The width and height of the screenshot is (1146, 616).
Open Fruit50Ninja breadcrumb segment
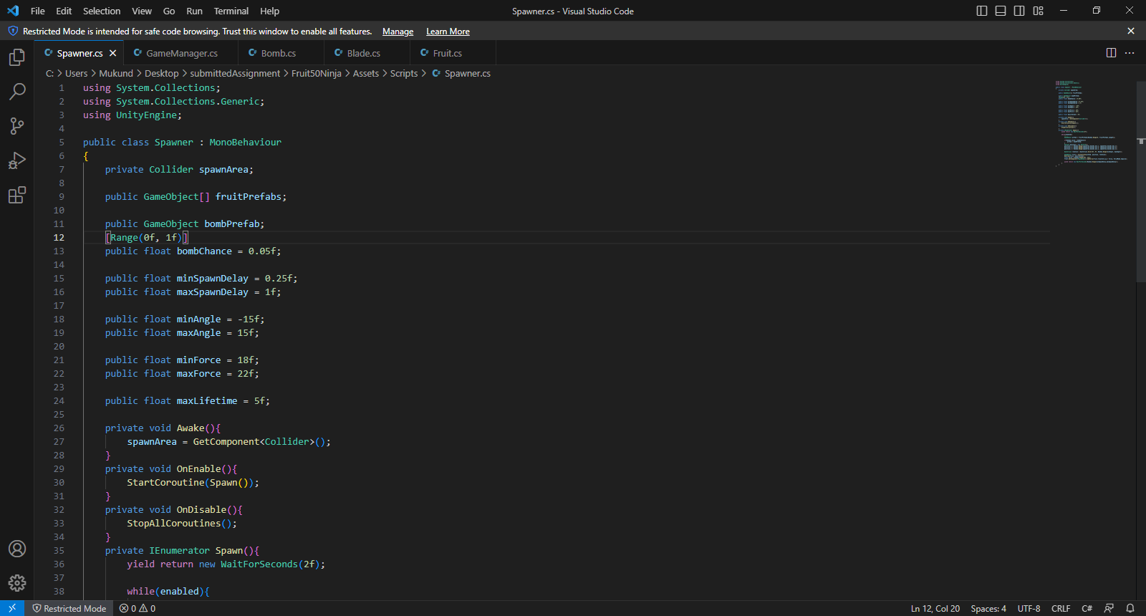point(317,74)
